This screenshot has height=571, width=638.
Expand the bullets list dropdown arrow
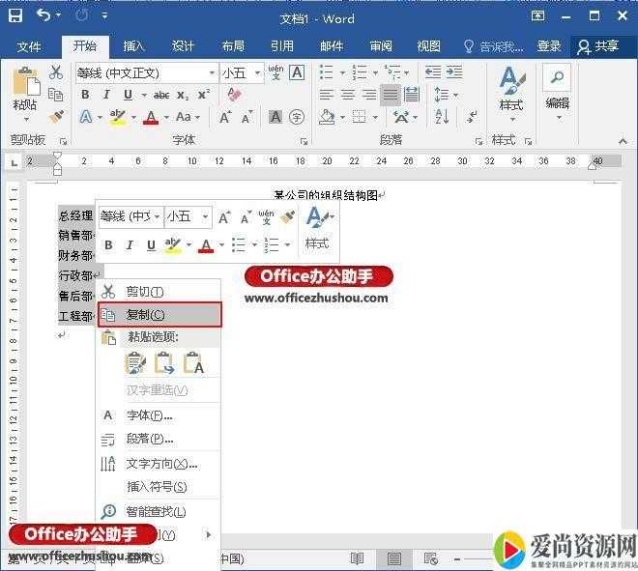click(x=342, y=73)
